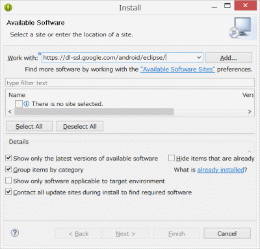The width and height of the screenshot is (260, 249).
Task: Click left arrow of the horizontal scrollbar
Action: (10, 112)
